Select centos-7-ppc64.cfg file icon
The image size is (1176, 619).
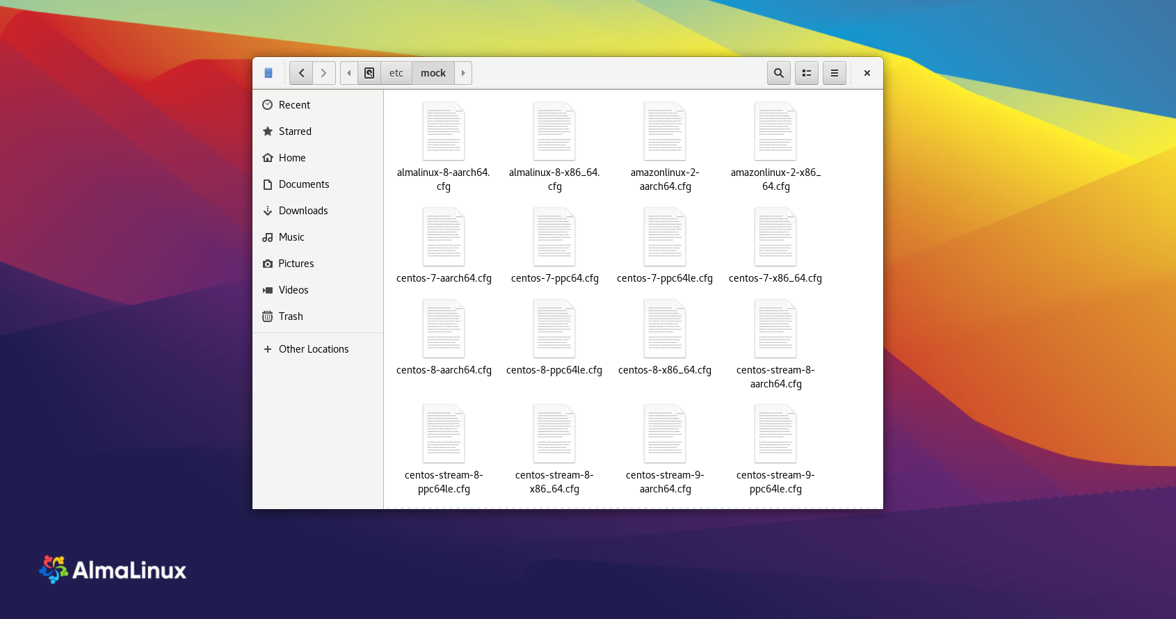pos(554,237)
